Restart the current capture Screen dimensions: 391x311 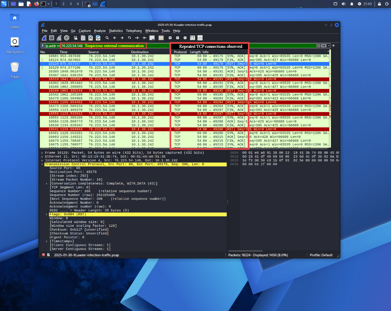click(59, 38)
